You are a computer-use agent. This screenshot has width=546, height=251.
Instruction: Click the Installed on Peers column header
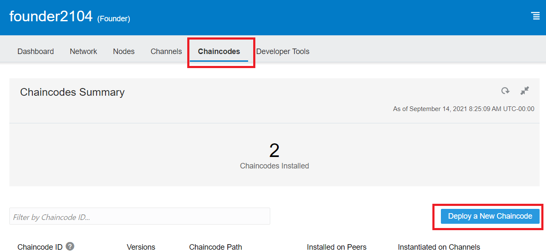336,247
